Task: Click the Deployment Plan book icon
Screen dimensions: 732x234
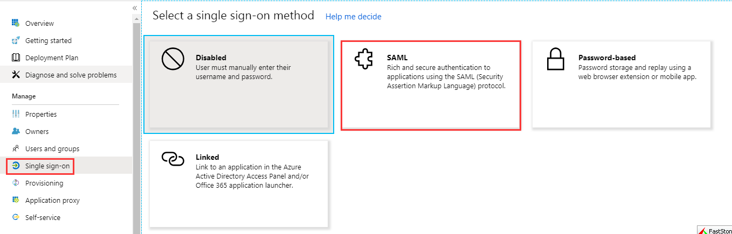Action: tap(16, 58)
